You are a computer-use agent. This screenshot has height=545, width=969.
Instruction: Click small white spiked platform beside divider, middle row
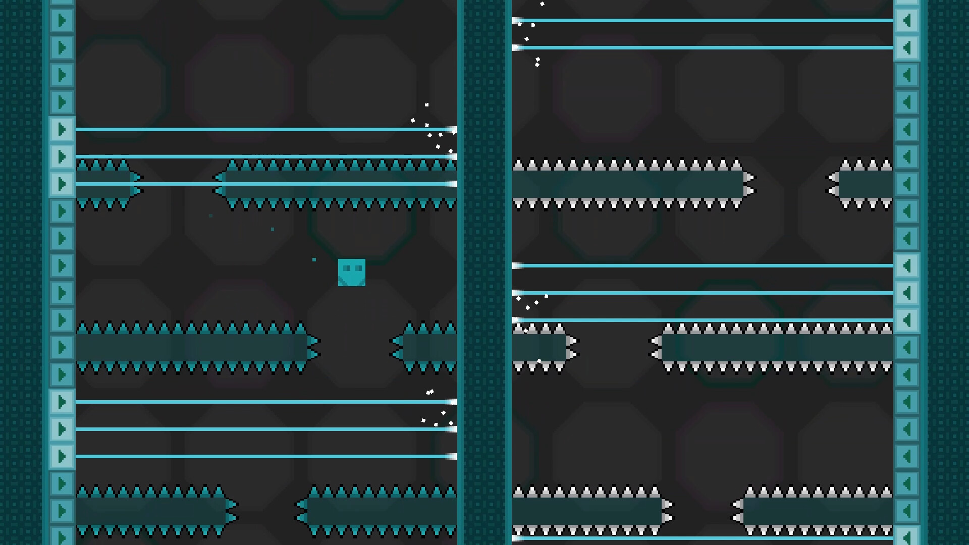coord(539,348)
